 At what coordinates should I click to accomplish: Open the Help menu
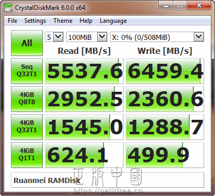86,21
